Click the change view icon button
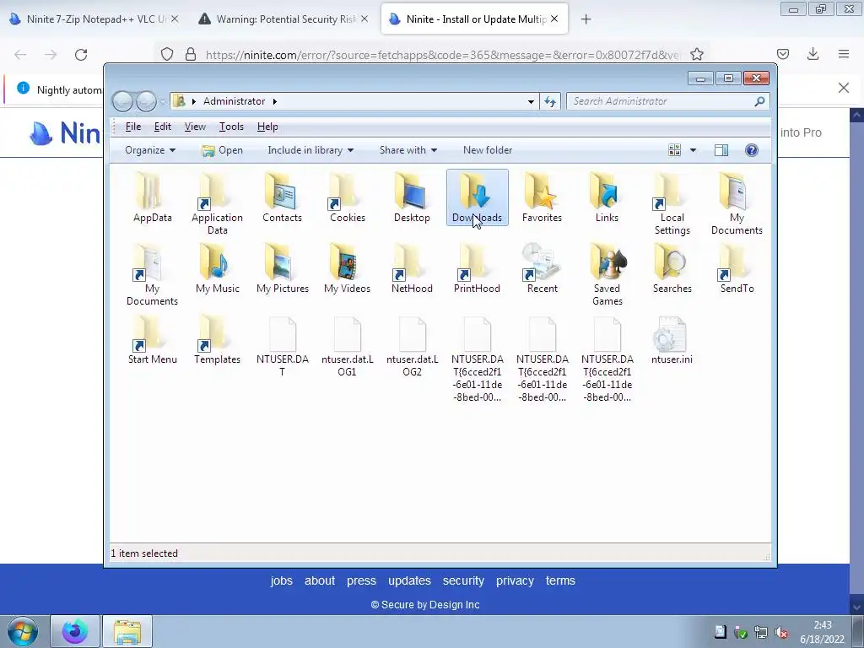 (674, 150)
